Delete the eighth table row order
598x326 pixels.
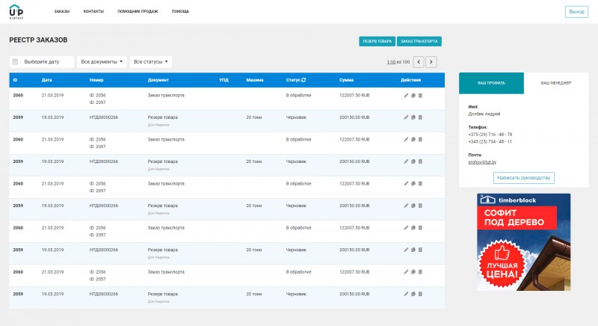click(x=420, y=250)
